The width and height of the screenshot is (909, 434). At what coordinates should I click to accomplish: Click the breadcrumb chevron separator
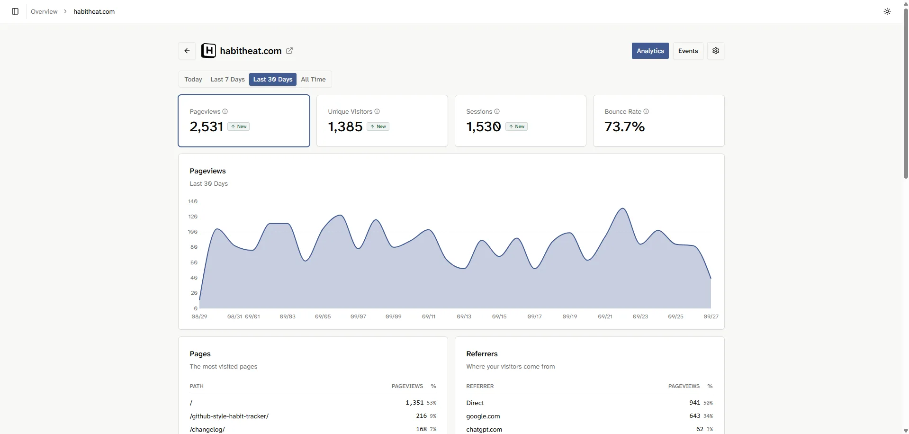(65, 11)
